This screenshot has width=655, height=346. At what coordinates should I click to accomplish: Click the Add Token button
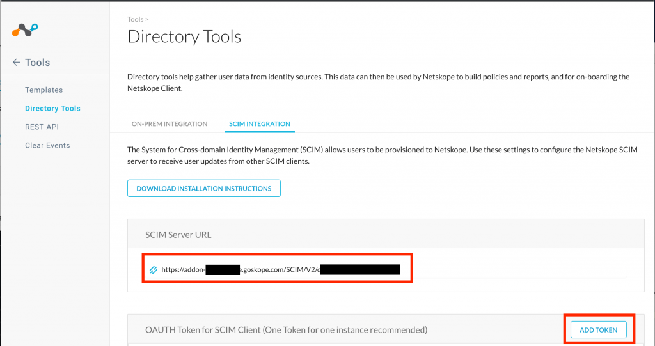click(599, 330)
